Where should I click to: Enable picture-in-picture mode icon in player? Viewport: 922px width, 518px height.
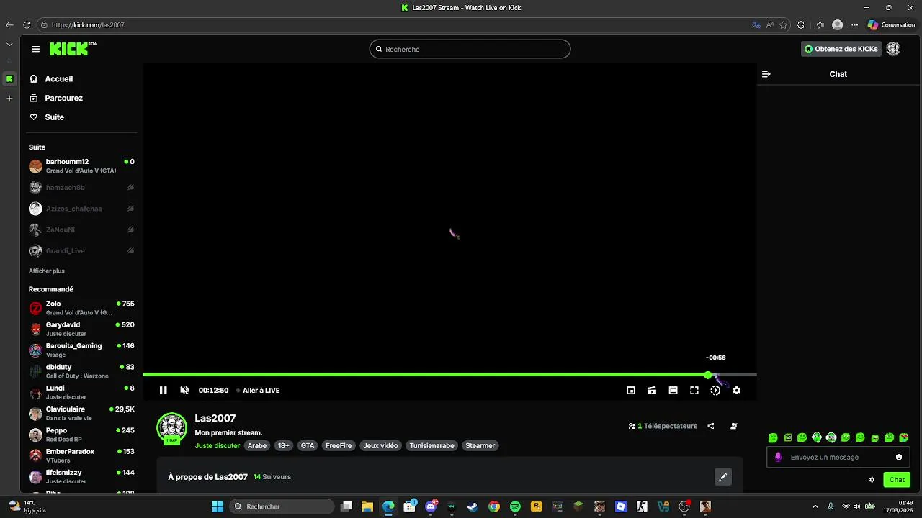(631, 391)
